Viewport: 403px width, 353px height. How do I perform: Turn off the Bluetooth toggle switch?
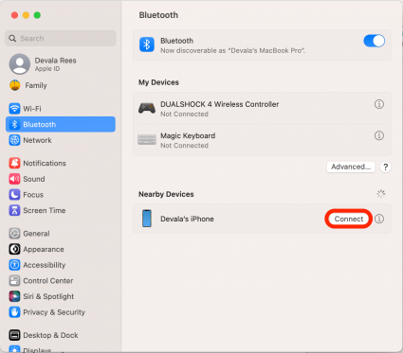click(374, 41)
